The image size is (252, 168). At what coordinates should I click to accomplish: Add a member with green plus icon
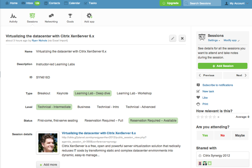[210, 163]
